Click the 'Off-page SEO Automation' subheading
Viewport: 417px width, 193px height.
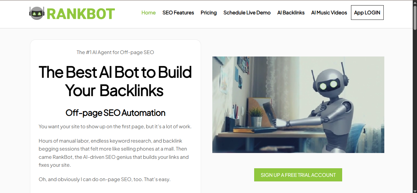[x=115, y=113]
